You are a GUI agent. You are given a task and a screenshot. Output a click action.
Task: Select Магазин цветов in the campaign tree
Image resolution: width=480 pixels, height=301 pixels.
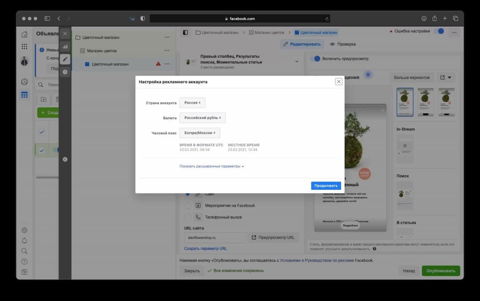coord(102,51)
